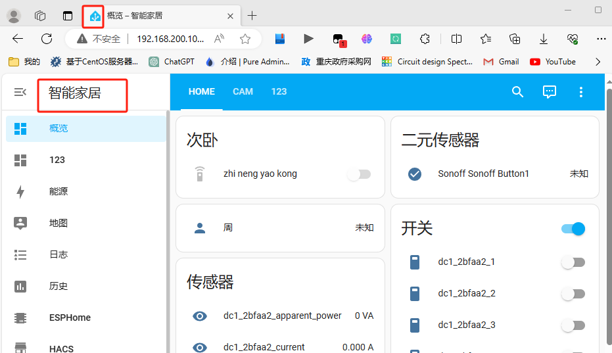Screen dimensions: 612x353
Task: Toggle the zhi neng yao kong switch
Action: pyautogui.click(x=360, y=174)
